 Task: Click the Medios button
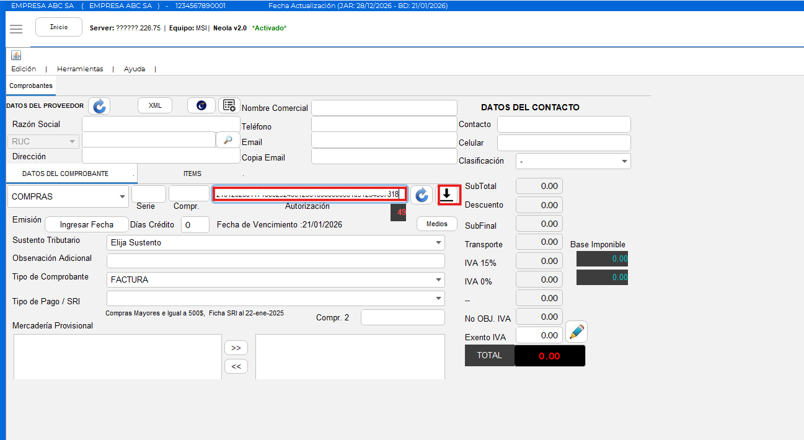pyautogui.click(x=436, y=224)
